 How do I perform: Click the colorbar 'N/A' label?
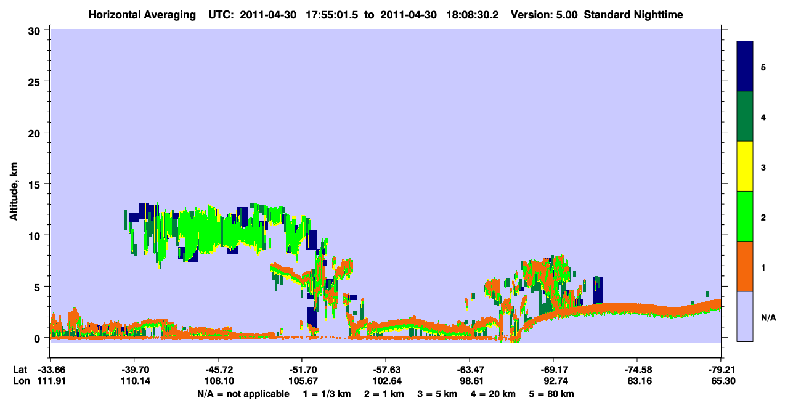tap(768, 318)
